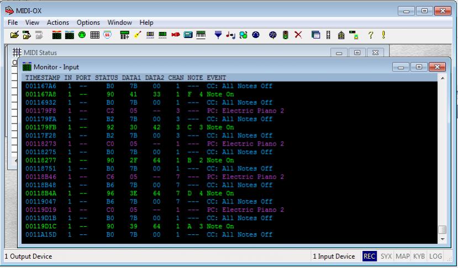
Task: Click the 'F 4 Note On' event text
Action: (x=210, y=94)
